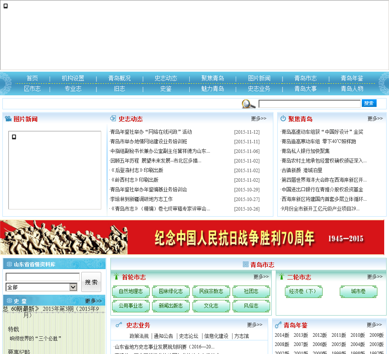This screenshot has width=389, height=354.
Task: Click the camera icon beside 图片新闻
Action: click(x=8, y=119)
